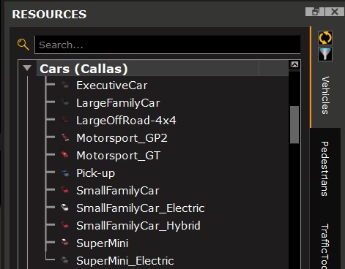Select Motorsport_GT text entry
Image resolution: width=345 pixels, height=269 pixels.
point(118,156)
